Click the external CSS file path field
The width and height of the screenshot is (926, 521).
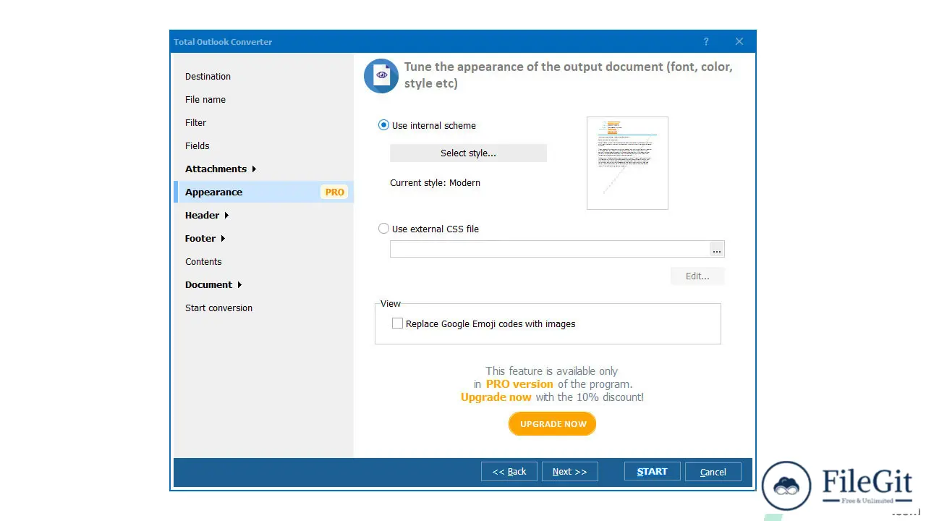(x=550, y=249)
